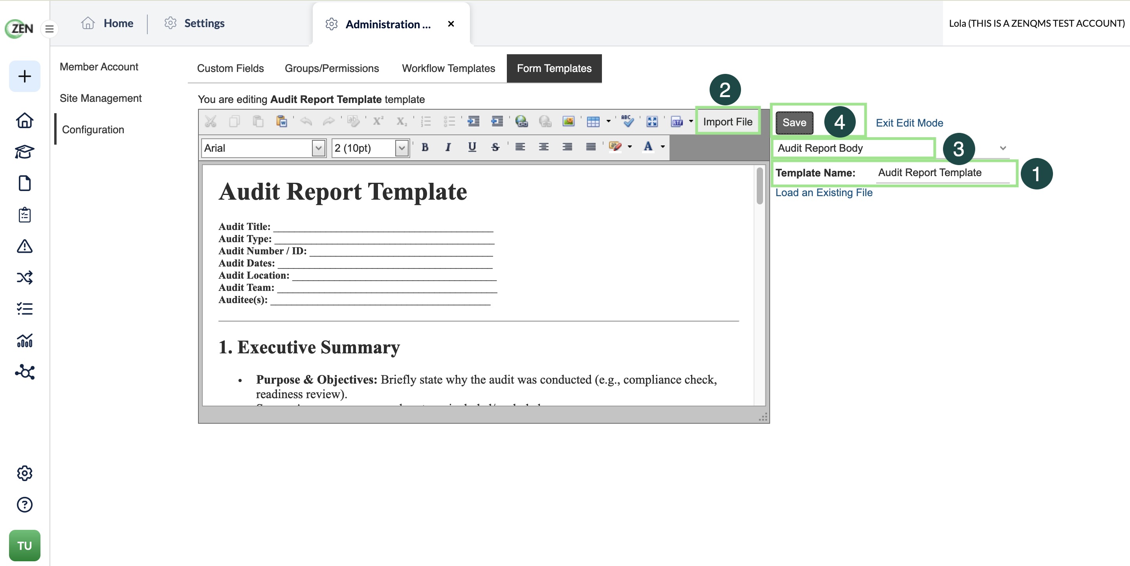This screenshot has width=1130, height=566.
Task: Expand the Audit Report Body dropdown
Action: [x=1002, y=148]
